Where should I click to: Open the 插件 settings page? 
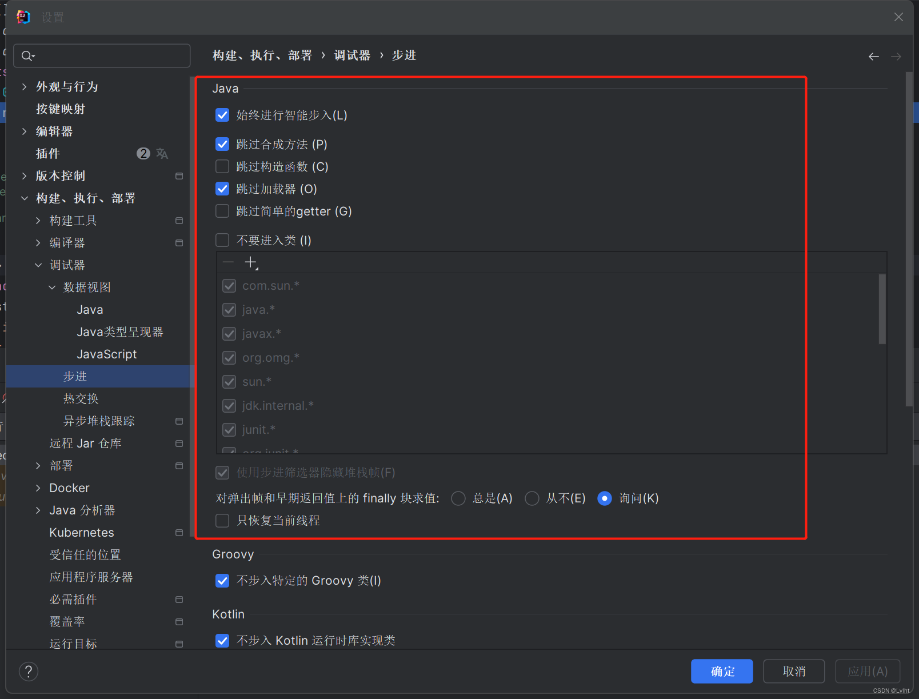(47, 154)
